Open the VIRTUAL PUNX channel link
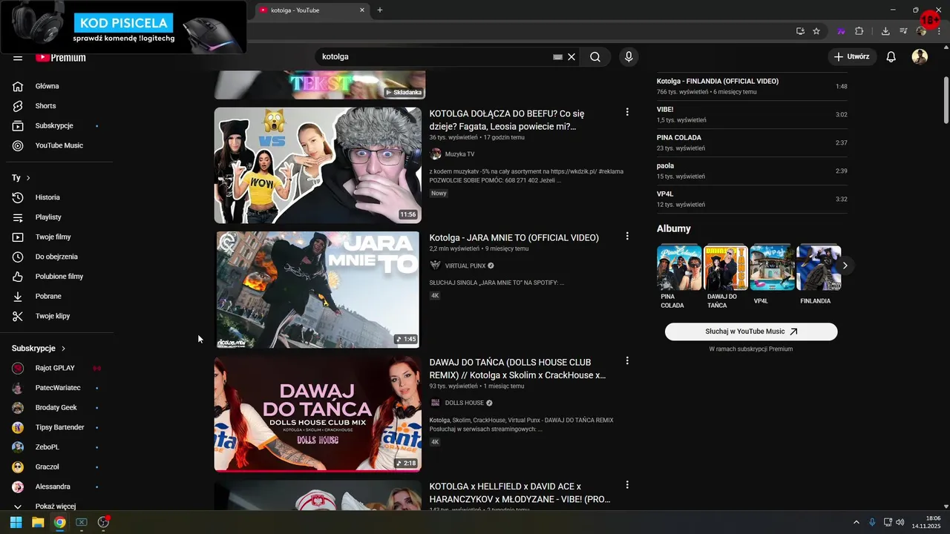Image resolution: width=950 pixels, height=534 pixels. point(465,266)
